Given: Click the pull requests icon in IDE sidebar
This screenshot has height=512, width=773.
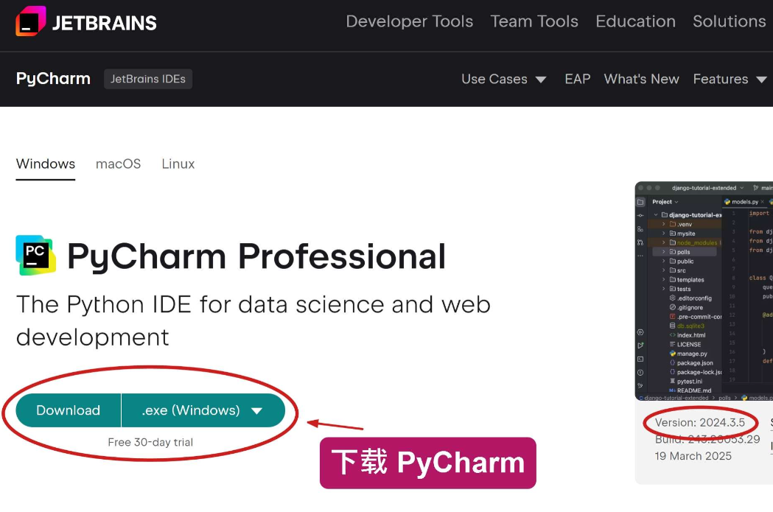Looking at the screenshot, I should [x=640, y=242].
